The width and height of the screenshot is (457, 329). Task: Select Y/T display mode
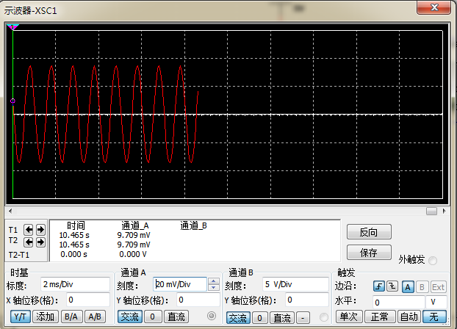coord(20,317)
